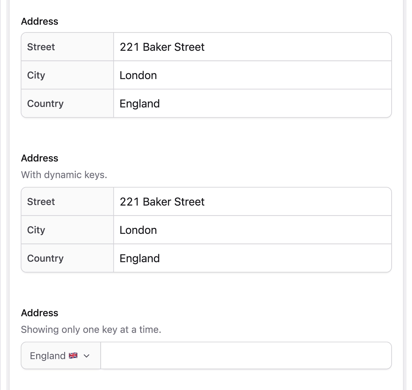Edit the Street value in the first Address table
Image resolution: width=412 pixels, height=390 pixels.
(162, 47)
